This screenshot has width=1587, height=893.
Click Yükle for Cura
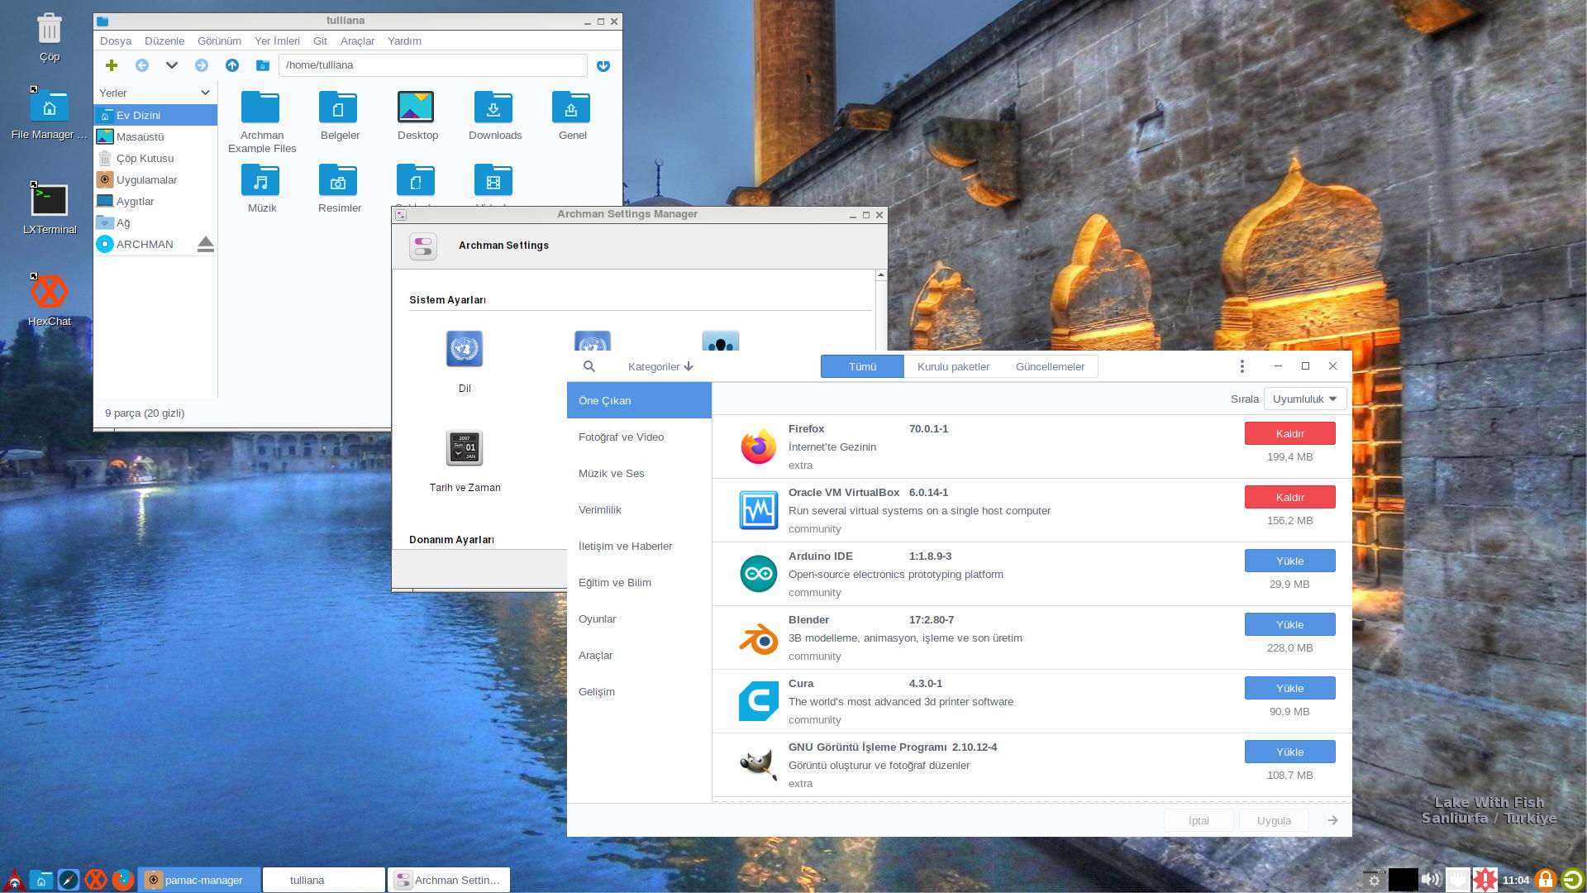click(x=1289, y=688)
